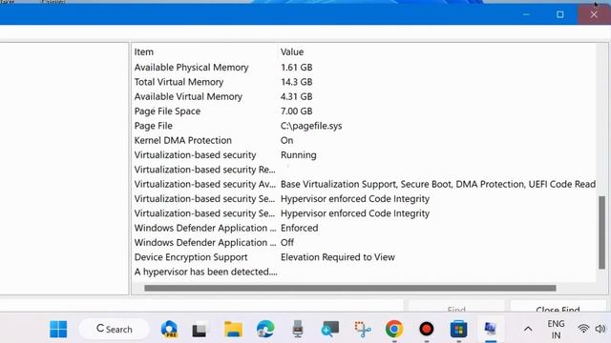Select the Total Virtual Memory row
611x343 pixels.
pos(364,82)
